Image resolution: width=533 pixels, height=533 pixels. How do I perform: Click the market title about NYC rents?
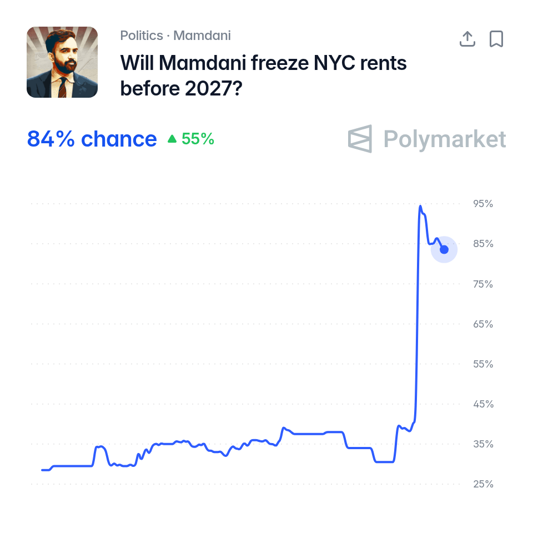(263, 76)
